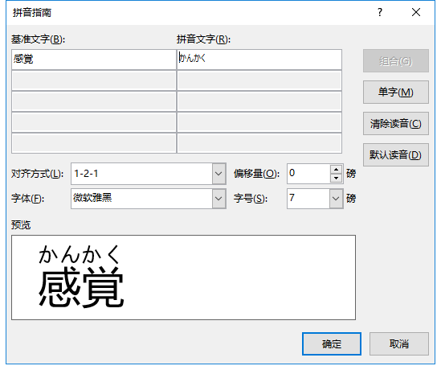Click the 字号 value field showing 7
Image resolution: width=441 pixels, height=370 pixels.
click(x=308, y=199)
